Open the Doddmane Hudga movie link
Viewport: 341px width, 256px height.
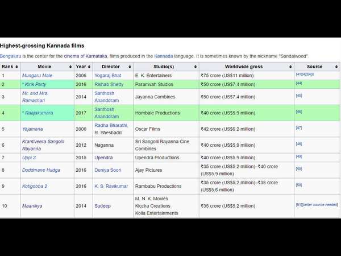41,170
